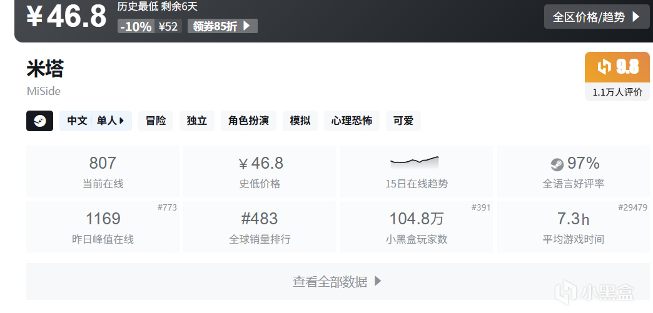Click the 史低价格 ¥46.8 stat card
Image resolution: width=653 pixels, height=313 pixels.
260,171
